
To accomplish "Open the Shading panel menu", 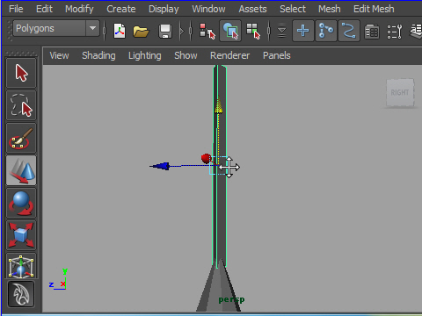I will pyautogui.click(x=98, y=55).
